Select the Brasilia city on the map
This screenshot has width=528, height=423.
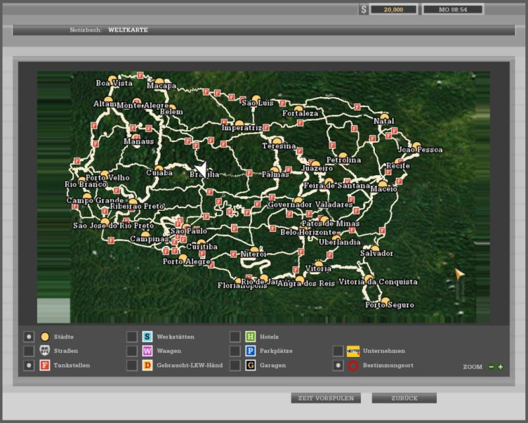click(x=204, y=174)
